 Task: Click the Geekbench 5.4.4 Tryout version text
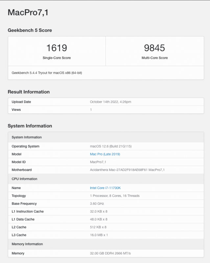pos(47,73)
